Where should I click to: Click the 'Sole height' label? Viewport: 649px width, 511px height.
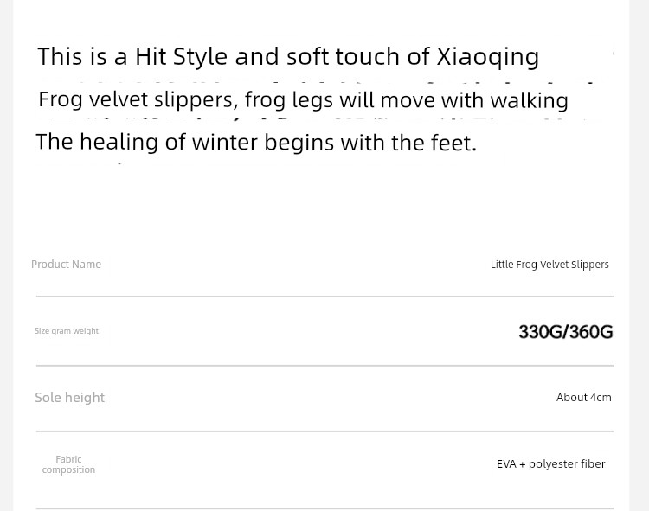click(x=69, y=398)
